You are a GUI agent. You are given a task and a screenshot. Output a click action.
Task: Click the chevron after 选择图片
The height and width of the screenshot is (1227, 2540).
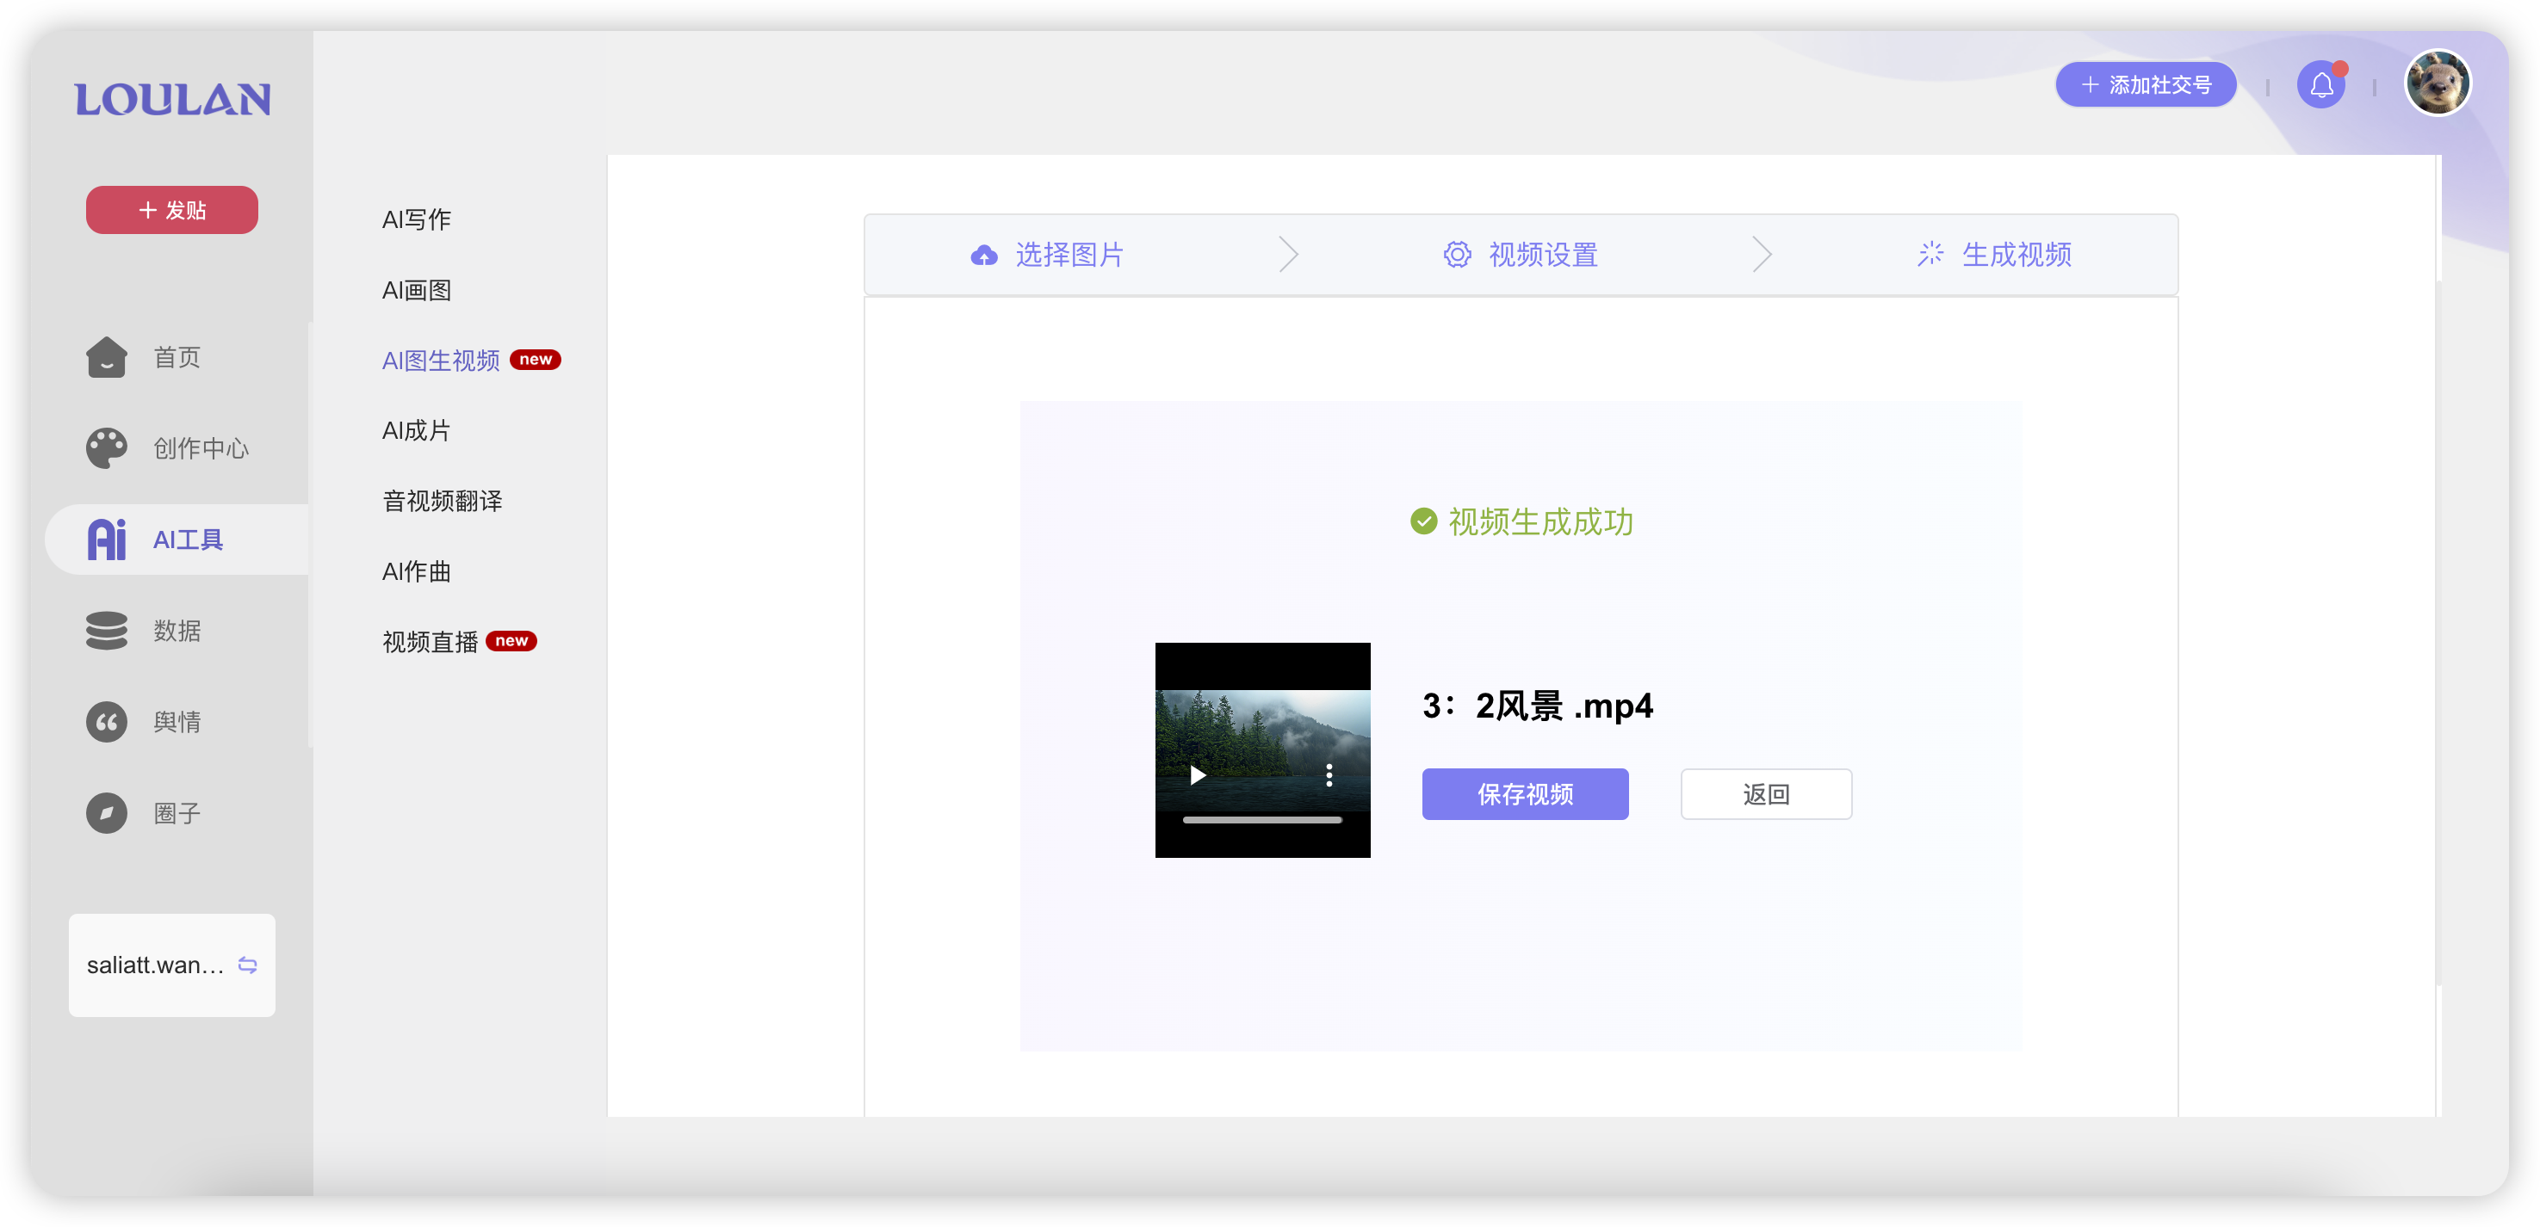click(x=1288, y=255)
